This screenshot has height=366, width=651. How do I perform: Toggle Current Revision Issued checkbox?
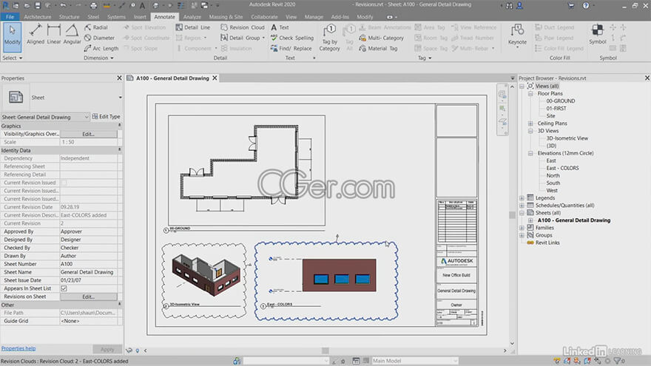(x=64, y=183)
